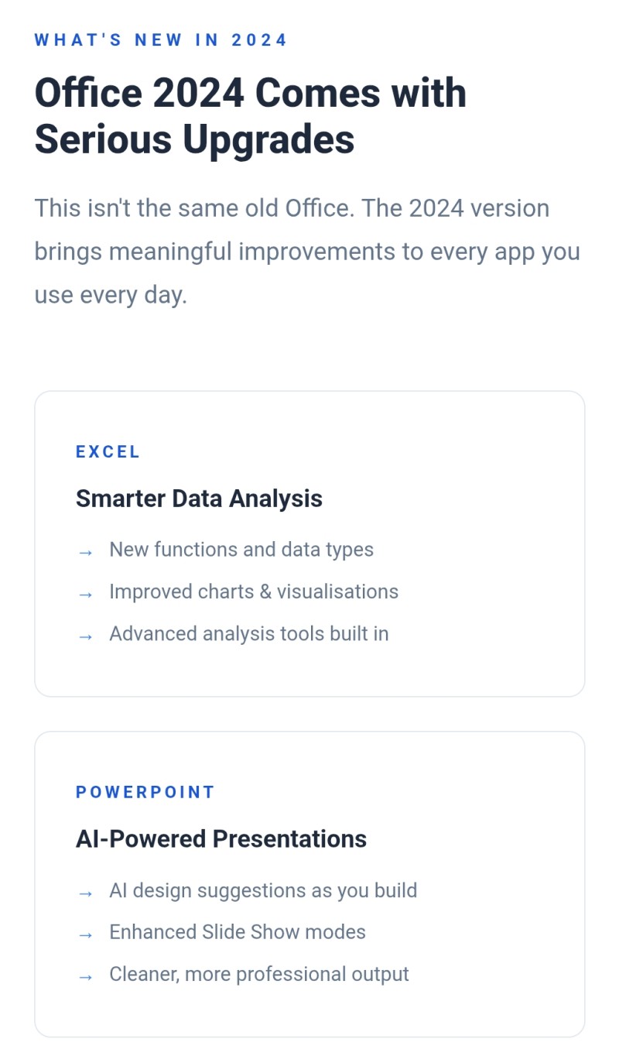The image size is (619, 1056).
Task: Select the POWERPOINT category label
Action: click(x=145, y=792)
